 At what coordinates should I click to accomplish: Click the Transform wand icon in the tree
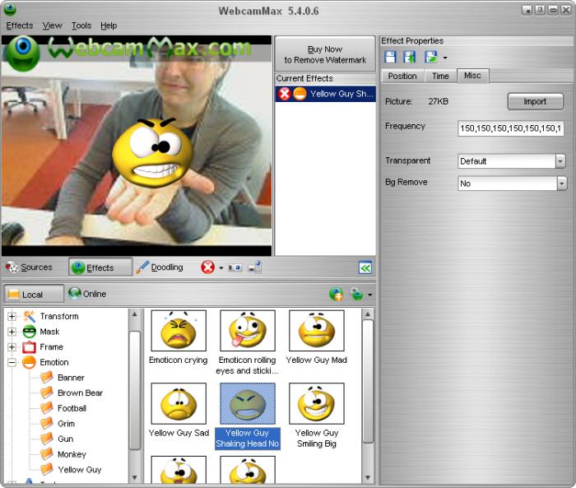tap(29, 316)
